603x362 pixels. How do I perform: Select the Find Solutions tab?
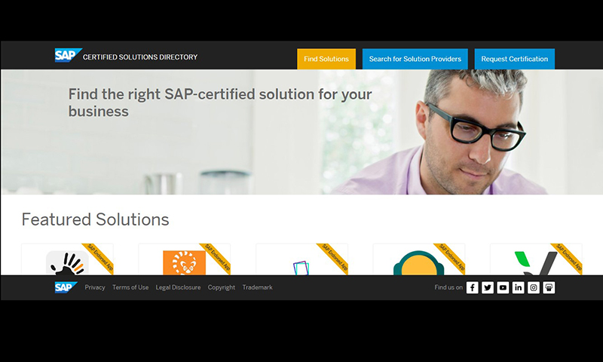point(326,59)
